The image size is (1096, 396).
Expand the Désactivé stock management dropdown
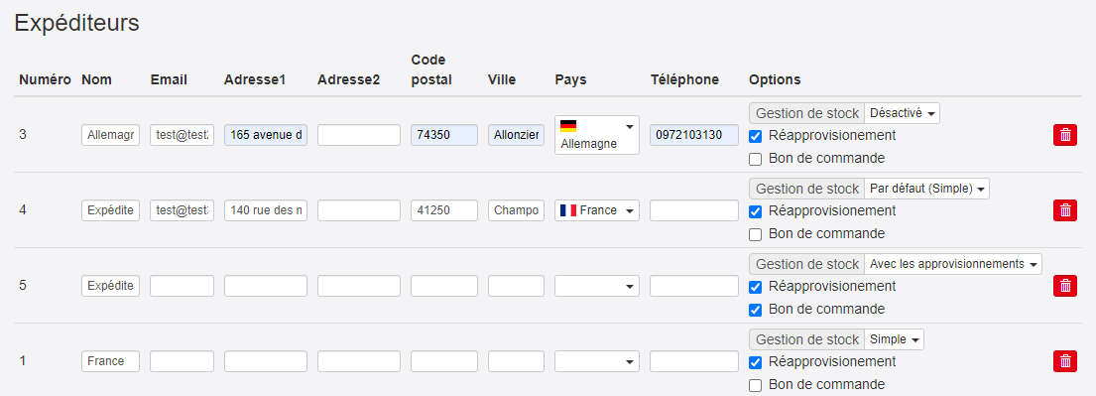902,112
